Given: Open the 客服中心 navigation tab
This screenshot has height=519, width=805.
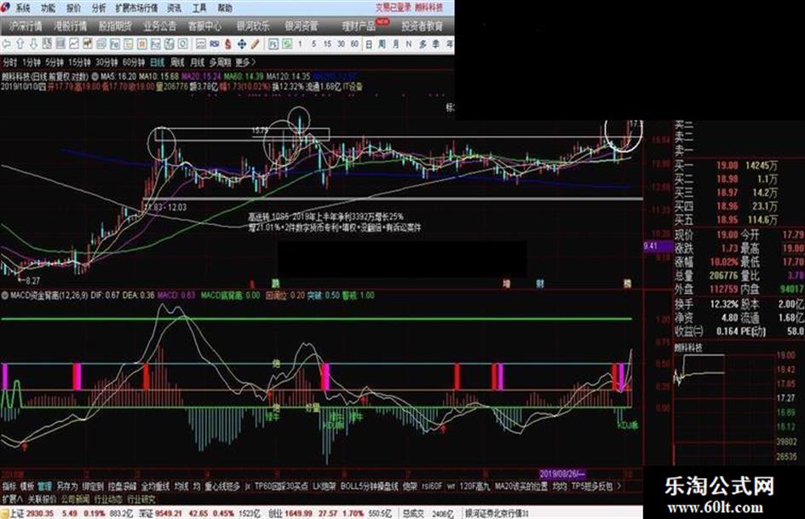Looking at the screenshot, I should pos(204,26).
